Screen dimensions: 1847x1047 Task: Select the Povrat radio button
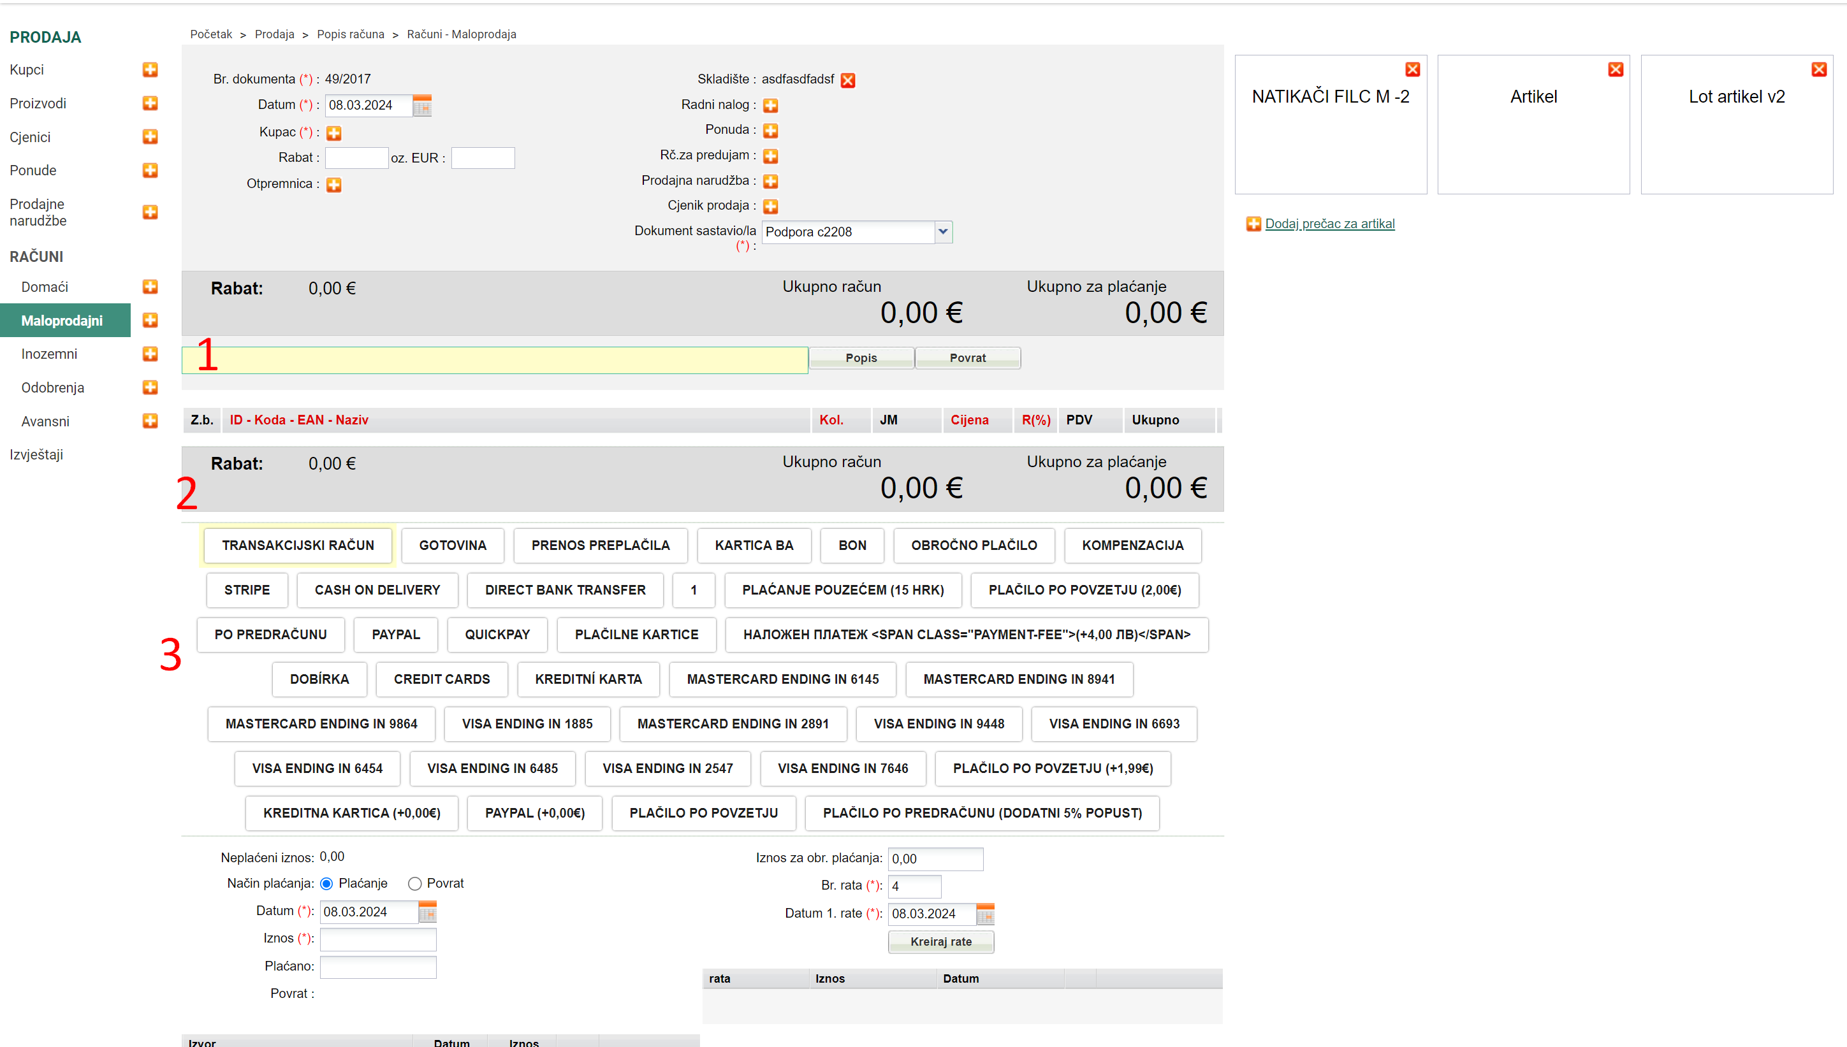[x=415, y=883]
